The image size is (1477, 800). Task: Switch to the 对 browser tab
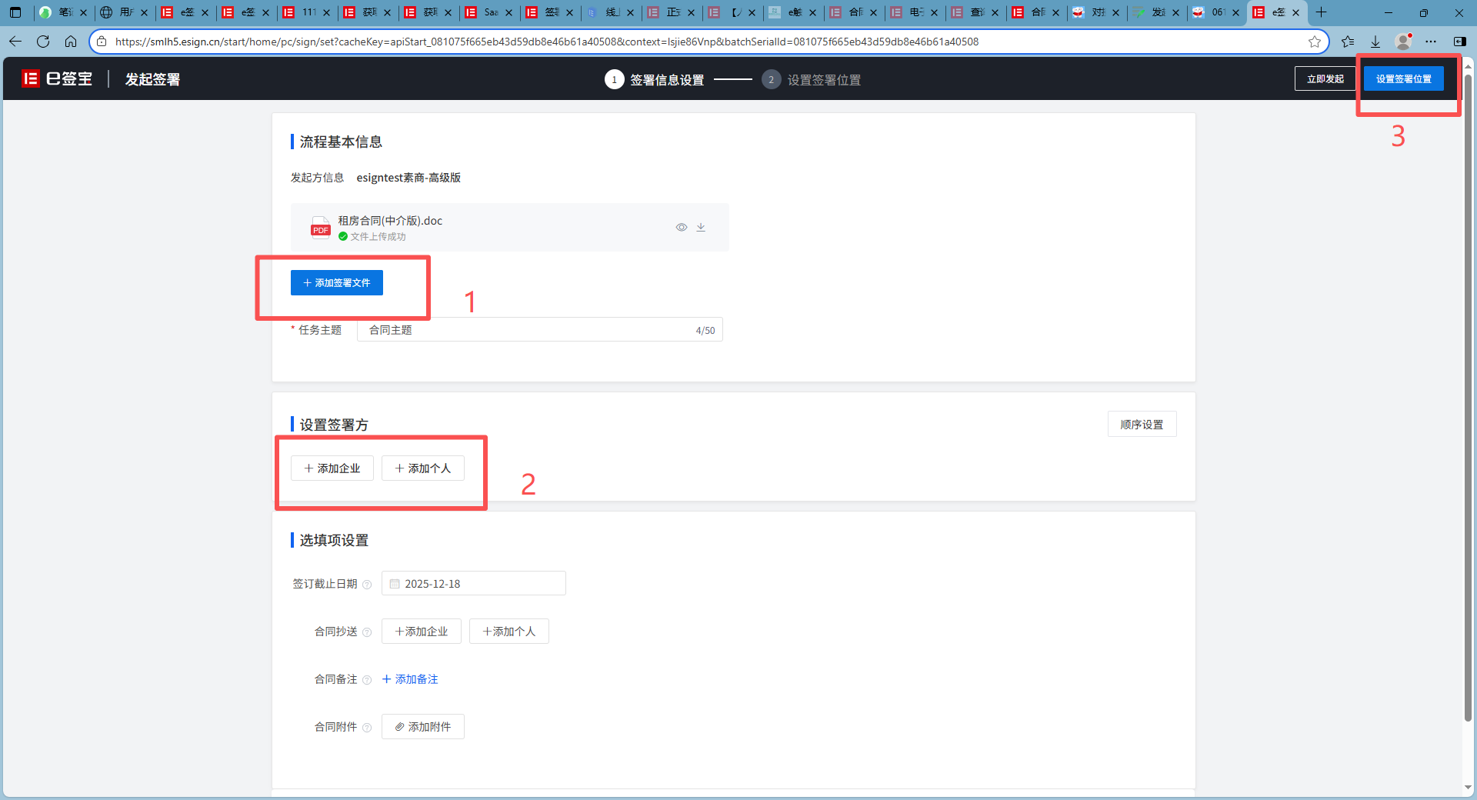click(1097, 12)
